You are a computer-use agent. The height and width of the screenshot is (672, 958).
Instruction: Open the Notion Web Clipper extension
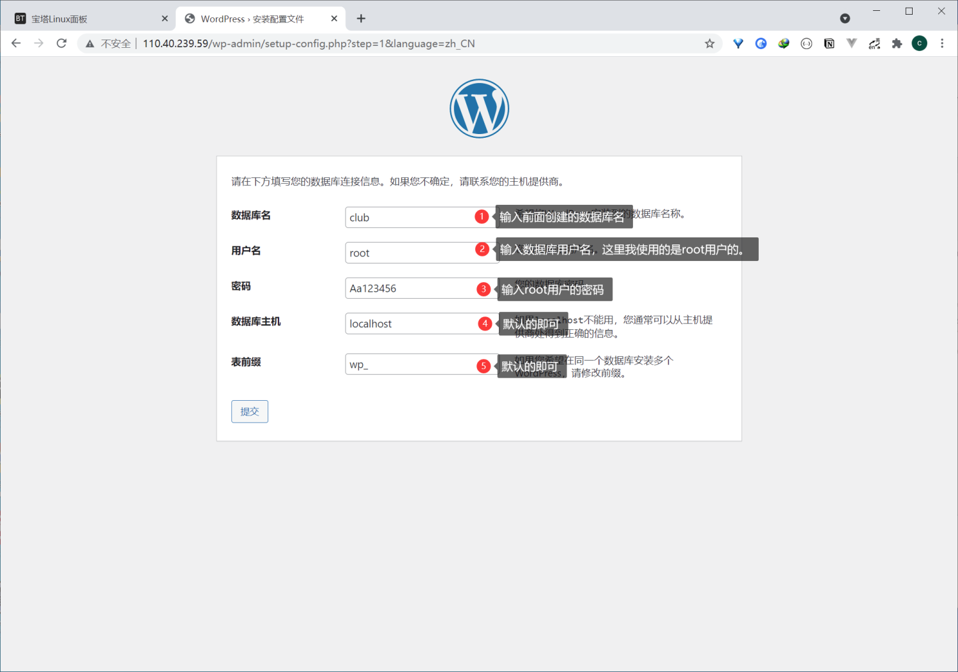829,43
